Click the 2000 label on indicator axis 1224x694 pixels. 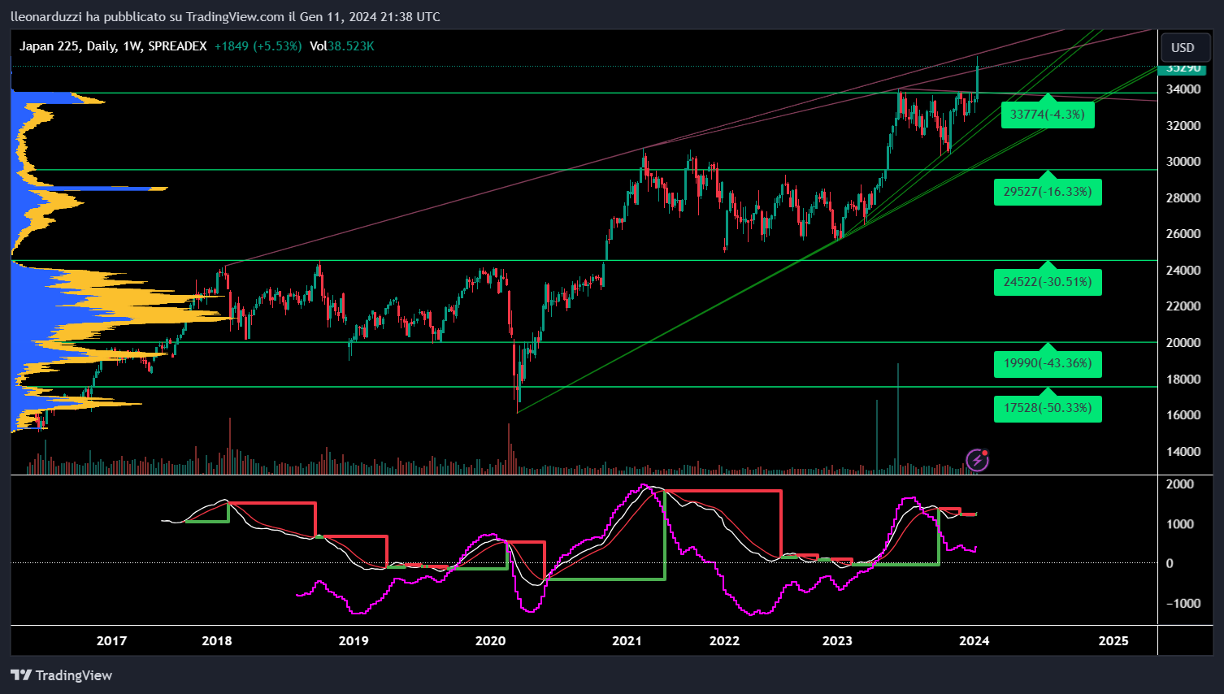pyautogui.click(x=1180, y=484)
